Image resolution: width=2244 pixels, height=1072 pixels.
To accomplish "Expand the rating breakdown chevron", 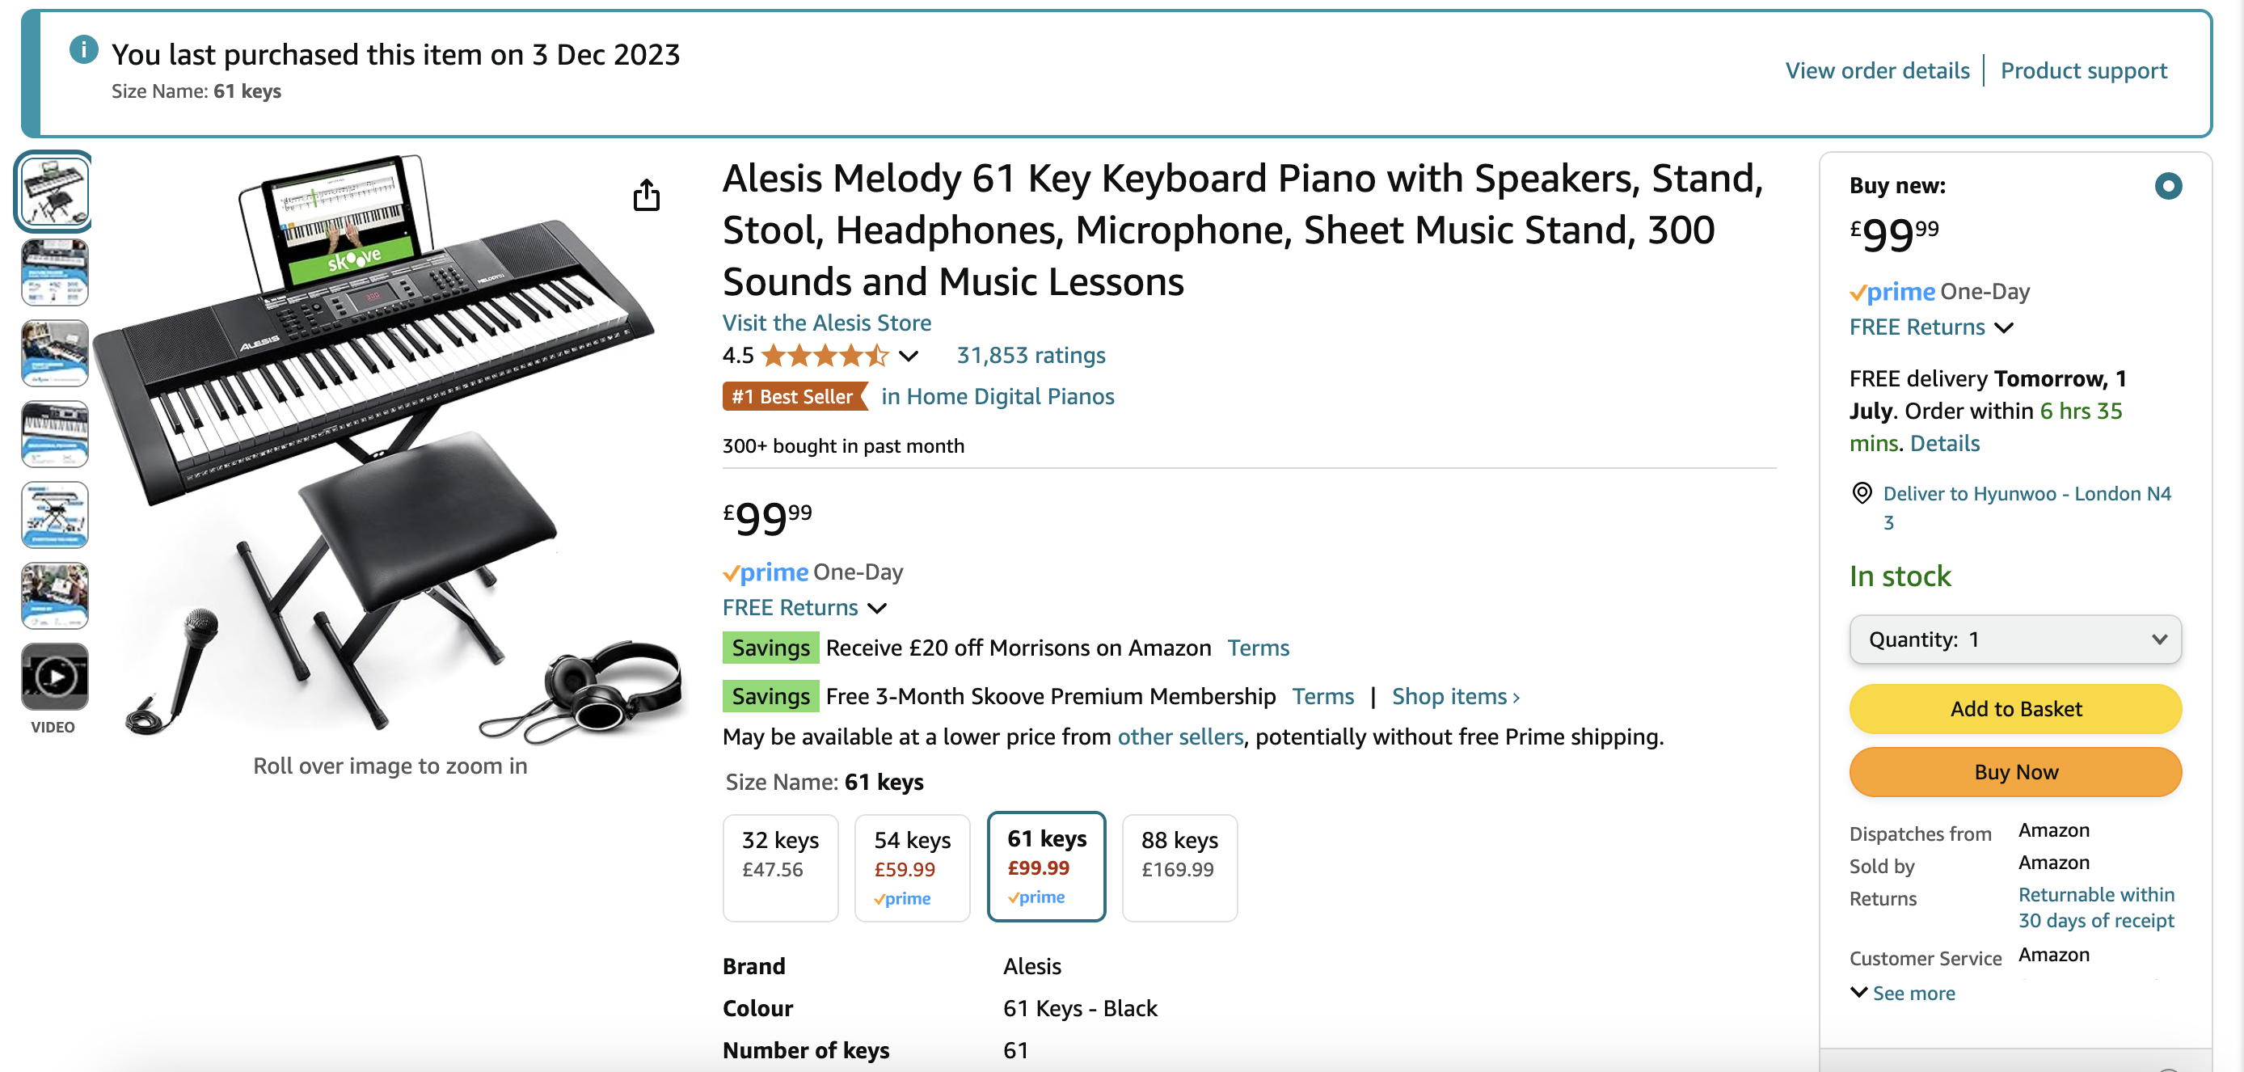I will click(909, 356).
